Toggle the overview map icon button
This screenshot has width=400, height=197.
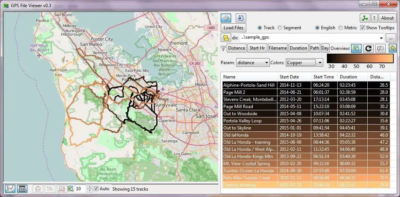(356, 48)
